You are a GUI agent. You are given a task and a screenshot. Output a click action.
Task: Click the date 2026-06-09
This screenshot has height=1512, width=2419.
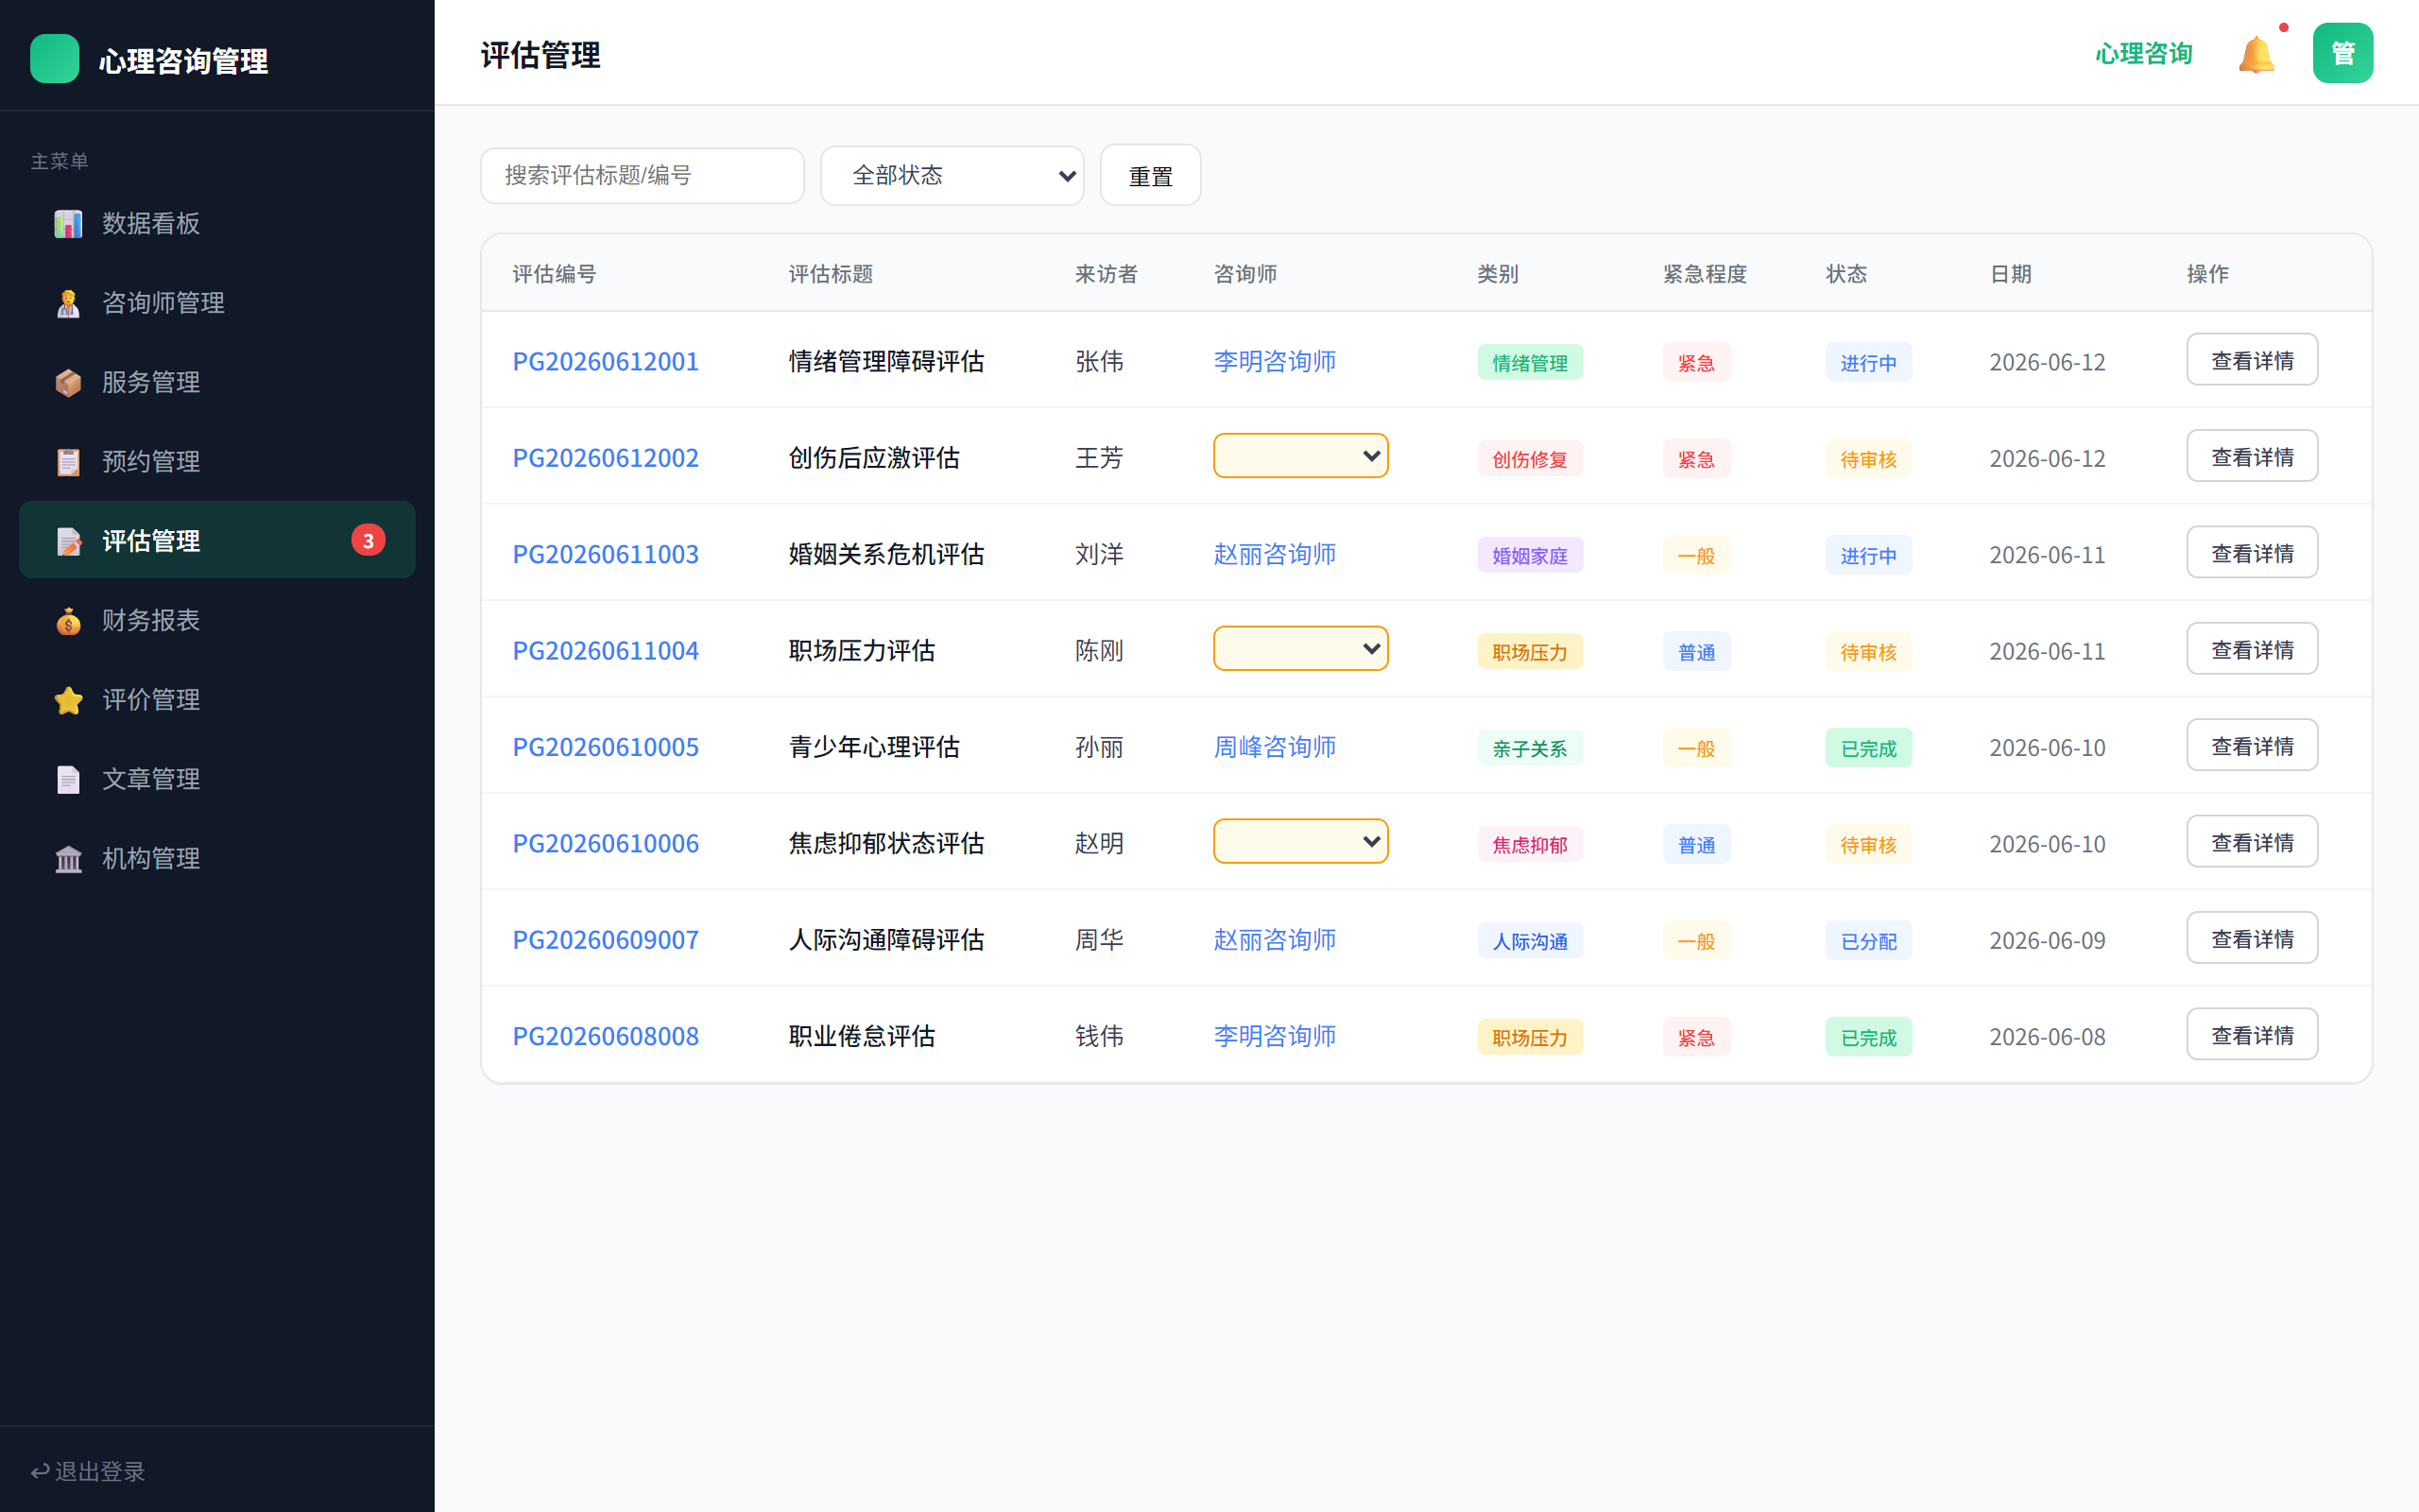click(2046, 941)
